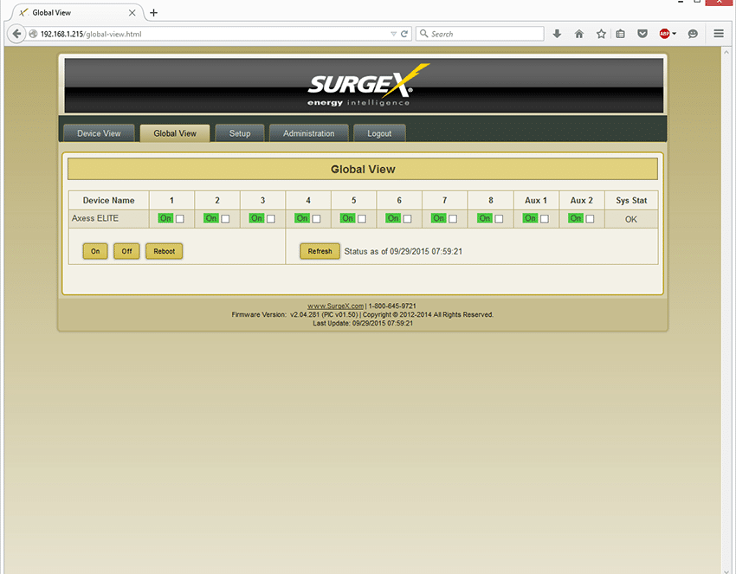Click the address bar URL

point(91,34)
